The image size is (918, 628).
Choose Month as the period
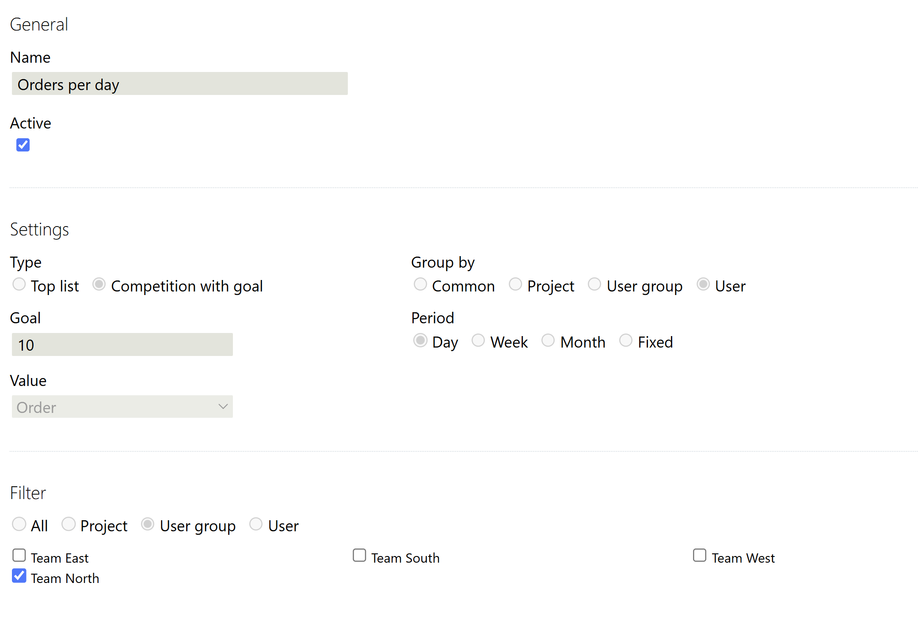click(548, 340)
